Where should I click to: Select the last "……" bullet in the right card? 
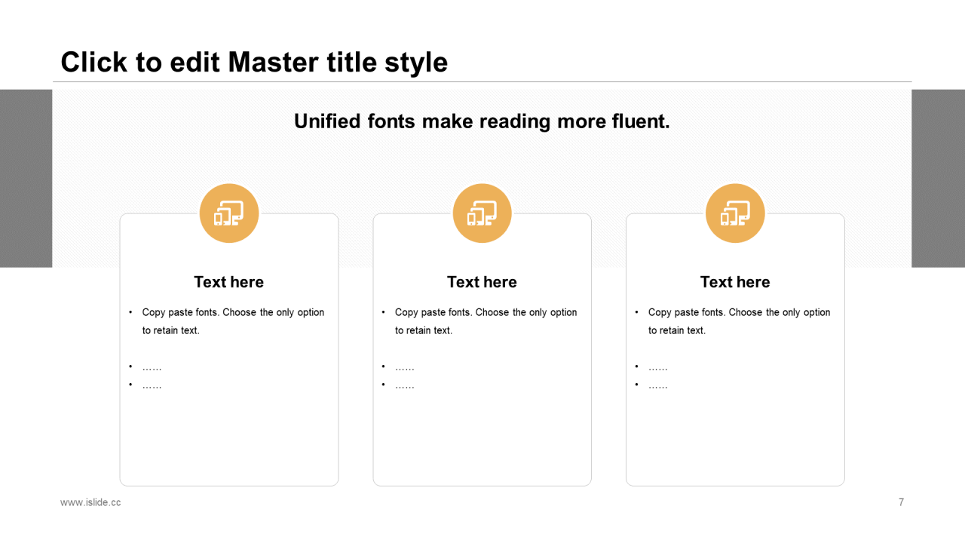tap(657, 385)
